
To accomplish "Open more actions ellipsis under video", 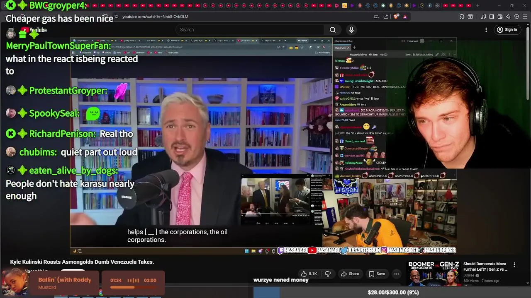I will click(397, 274).
